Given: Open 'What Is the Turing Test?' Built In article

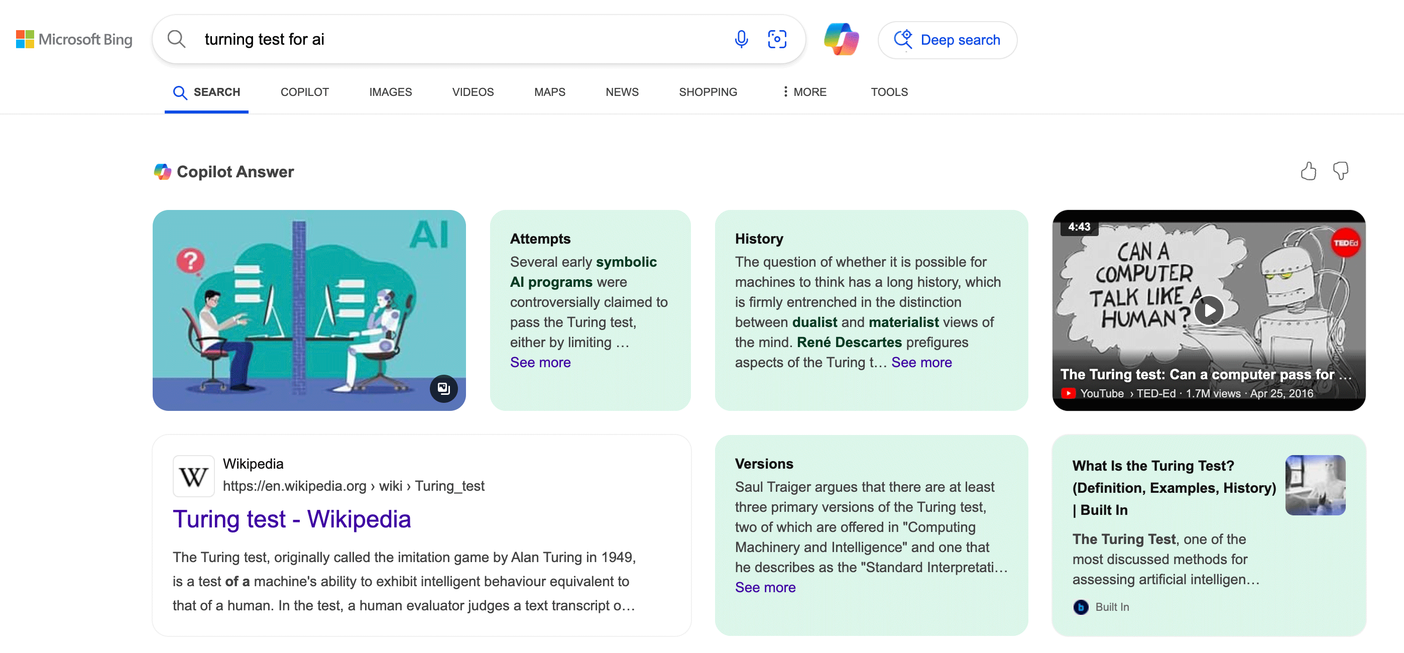Looking at the screenshot, I should (1174, 488).
